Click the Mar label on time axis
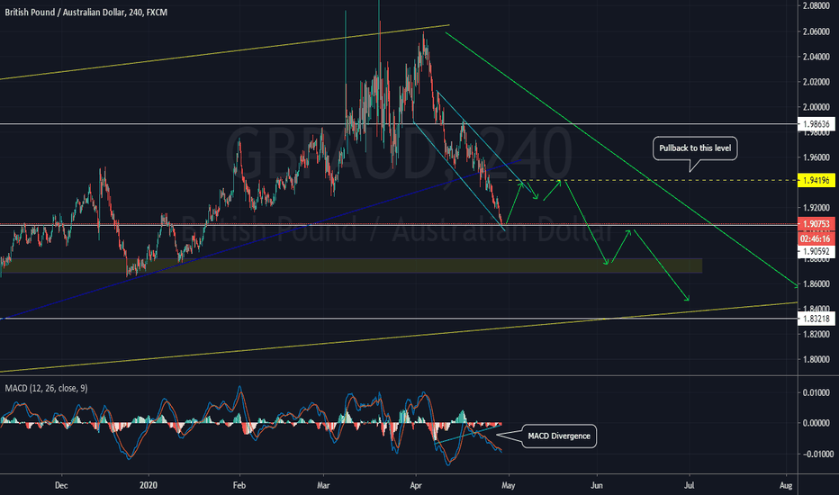This screenshot has height=495, width=839. click(x=323, y=485)
